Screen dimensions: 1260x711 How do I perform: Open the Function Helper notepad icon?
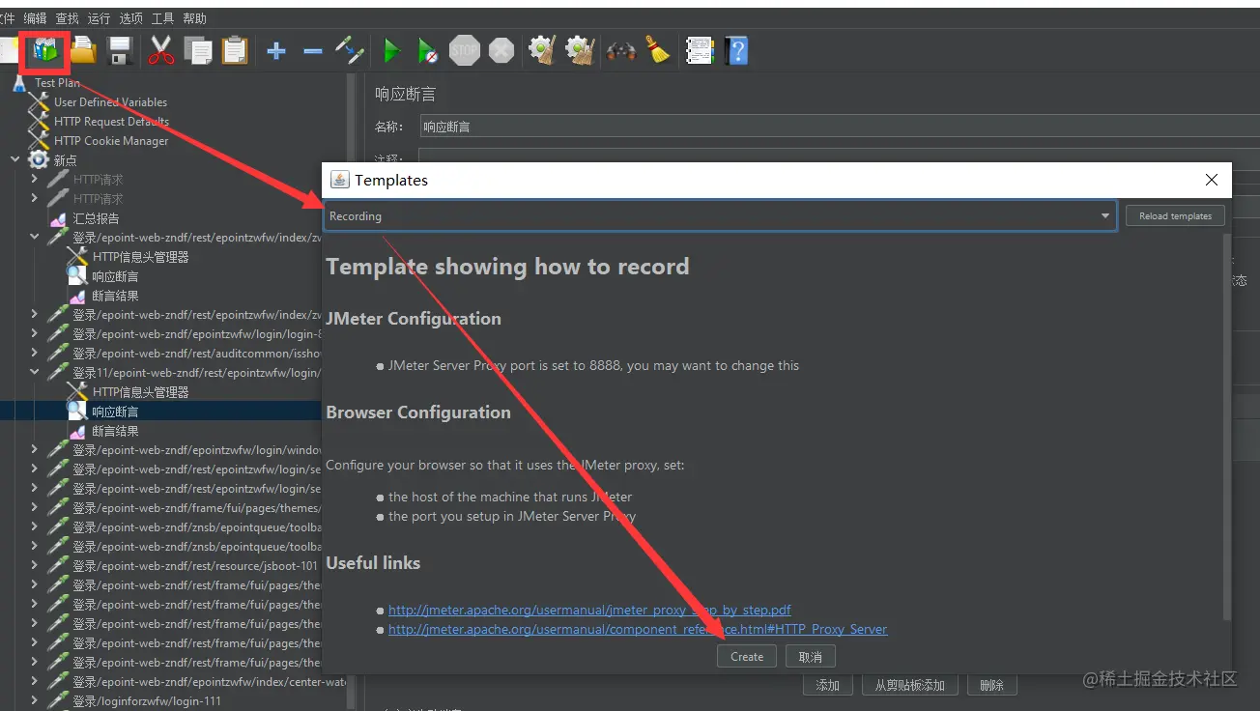[x=700, y=51]
